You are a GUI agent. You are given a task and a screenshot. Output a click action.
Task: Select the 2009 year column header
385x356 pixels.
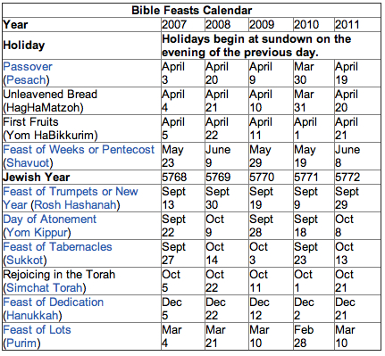coord(262,25)
